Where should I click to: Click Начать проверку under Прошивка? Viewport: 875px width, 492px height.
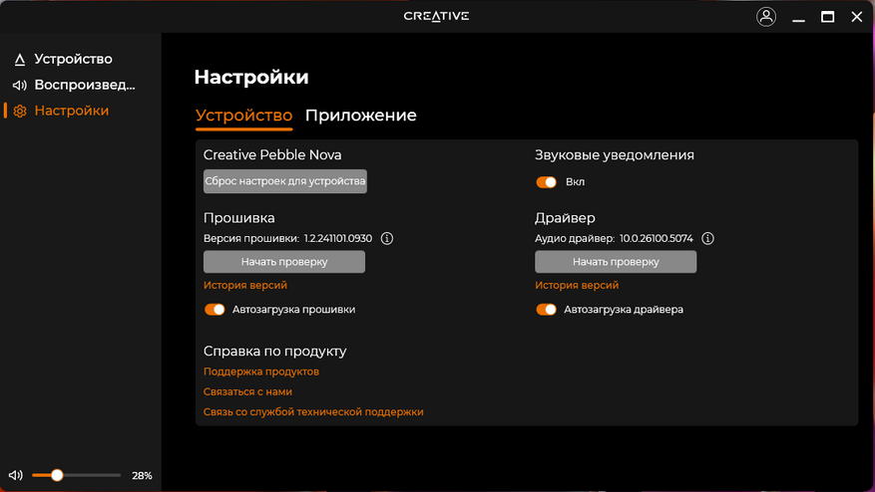(284, 262)
